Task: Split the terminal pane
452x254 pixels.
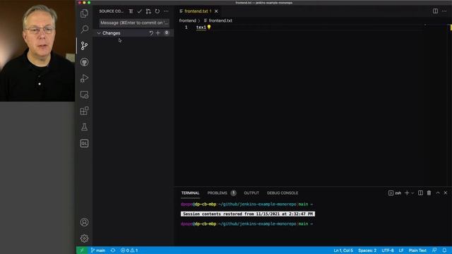Action: click(x=421, y=193)
